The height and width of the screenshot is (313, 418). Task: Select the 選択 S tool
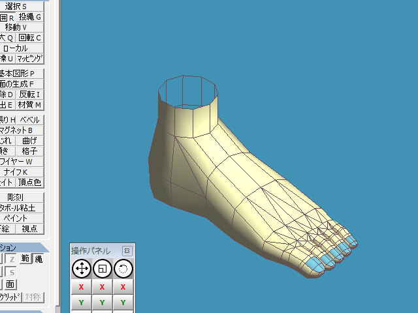click(x=22, y=6)
